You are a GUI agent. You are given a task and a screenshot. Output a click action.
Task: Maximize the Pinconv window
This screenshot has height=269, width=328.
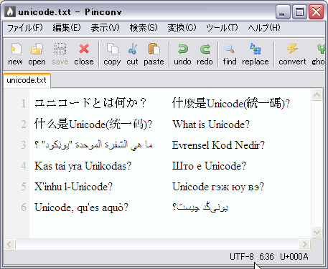point(299,12)
